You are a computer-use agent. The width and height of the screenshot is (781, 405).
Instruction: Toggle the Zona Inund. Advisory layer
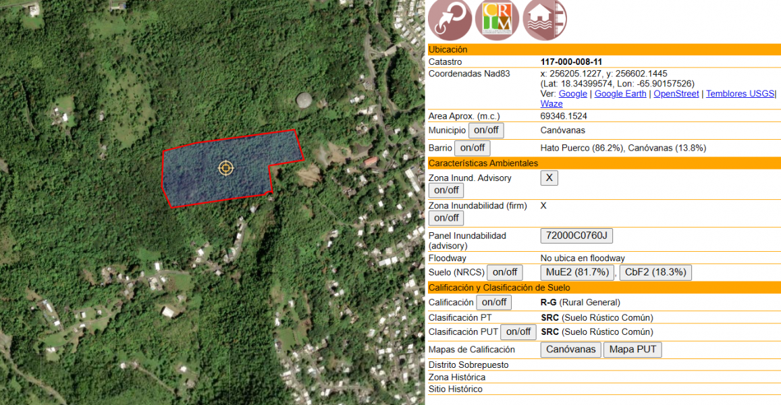(x=446, y=190)
